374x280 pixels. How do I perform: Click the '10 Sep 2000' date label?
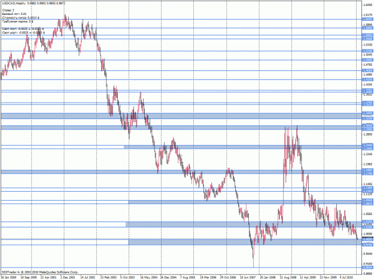pyautogui.click(x=29, y=278)
